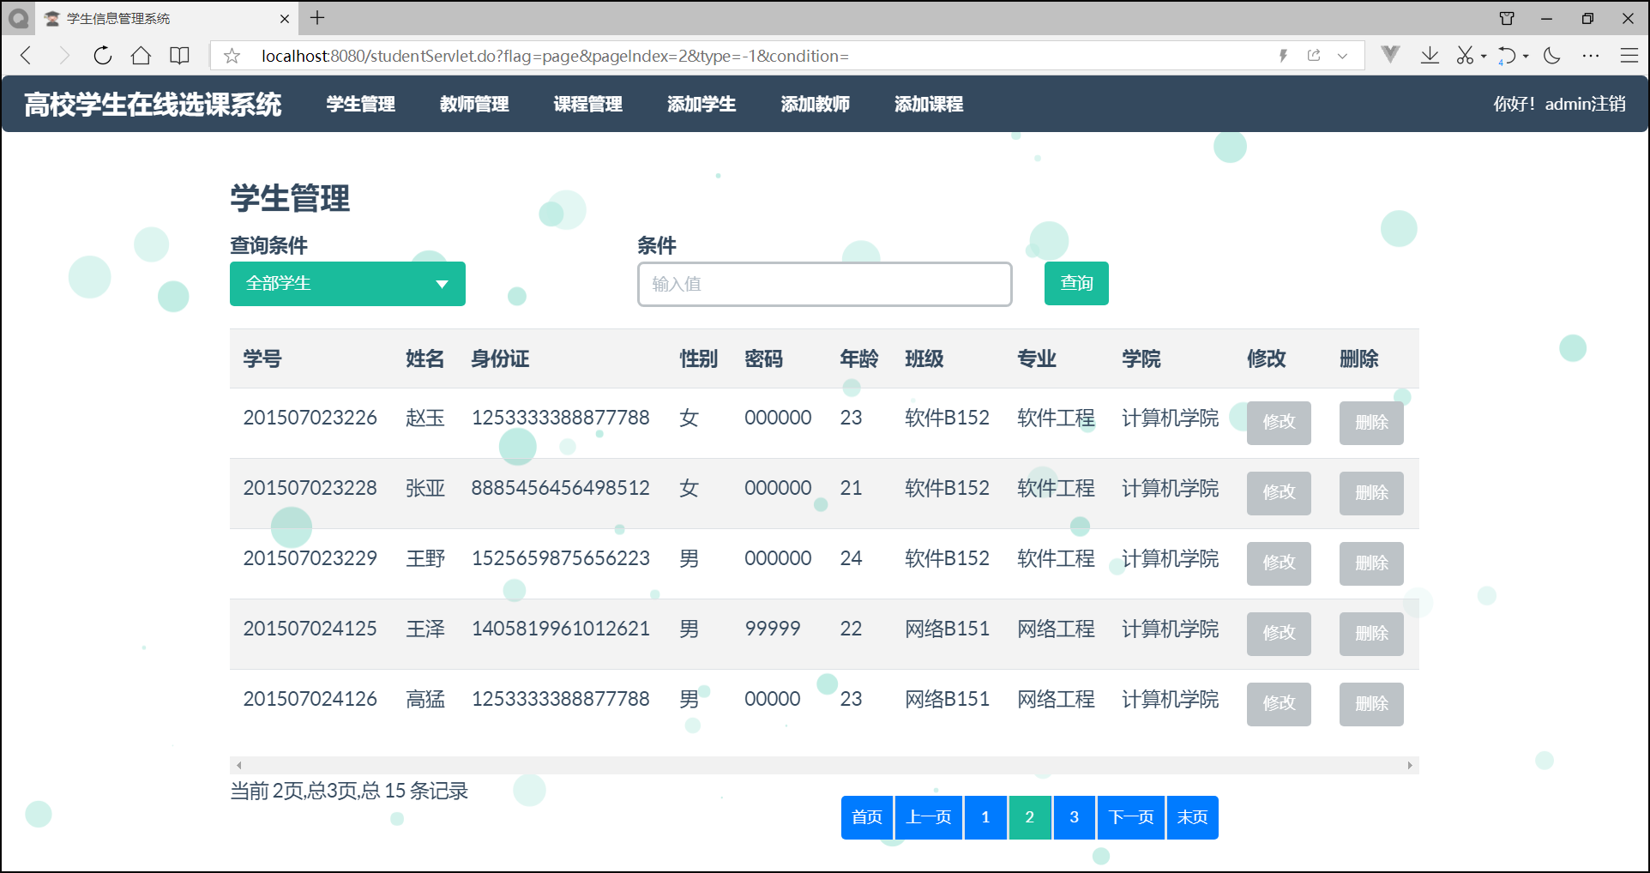Viewport: 1650px width, 873px height.
Task: Click 删除 for student 张亚
Action: (x=1371, y=493)
